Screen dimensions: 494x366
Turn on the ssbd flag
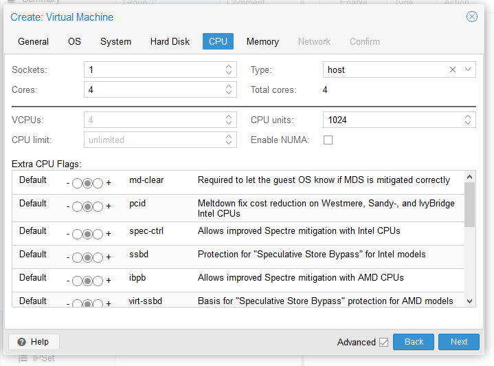pyautogui.click(x=98, y=257)
